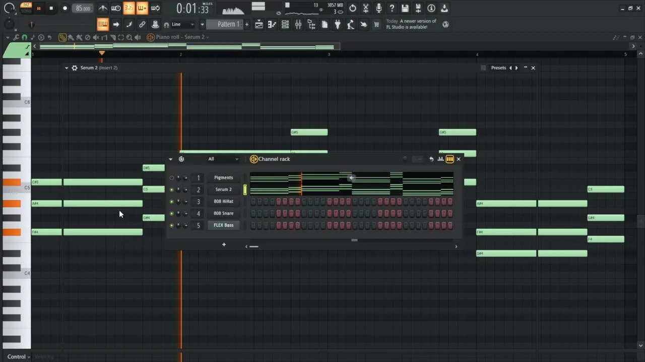Screen dimensions: 645x362
Task: Toggle wait for input before recording
Action: (116, 8)
